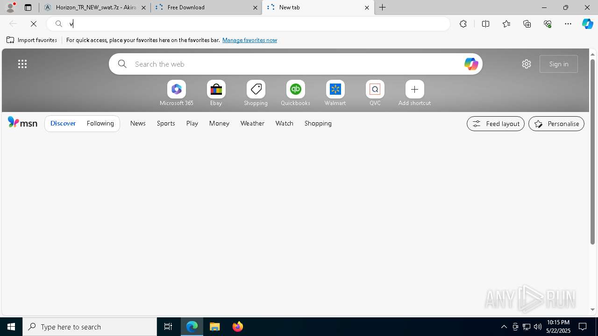Open the Play menu item

coord(192,123)
